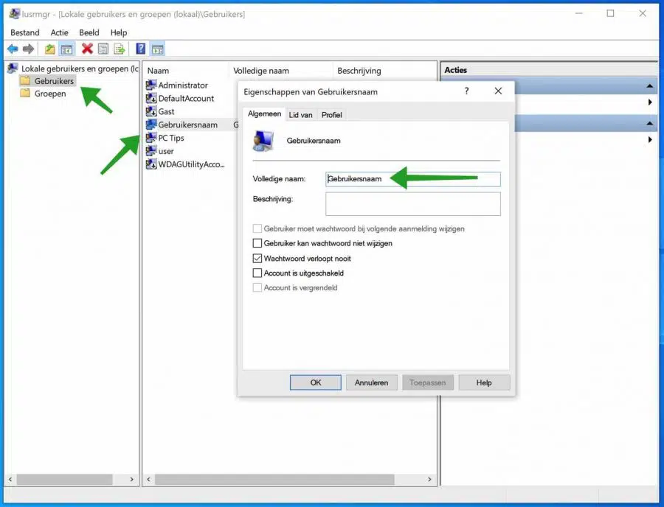The width and height of the screenshot is (664, 507).
Task: Switch to the 'Lid van' tab
Action: 301,115
